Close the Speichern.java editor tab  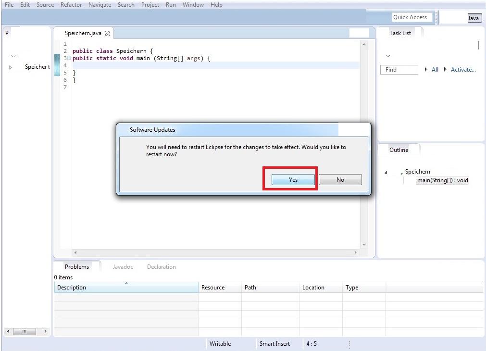point(108,33)
